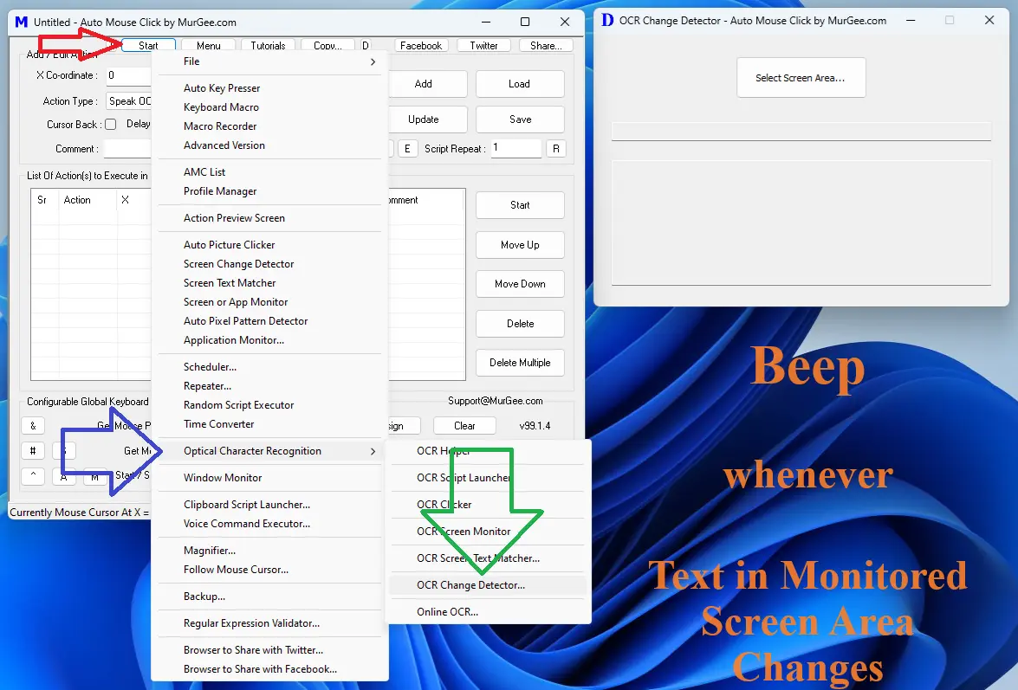
Task: Open Repeater... menu entry
Action: click(269, 386)
